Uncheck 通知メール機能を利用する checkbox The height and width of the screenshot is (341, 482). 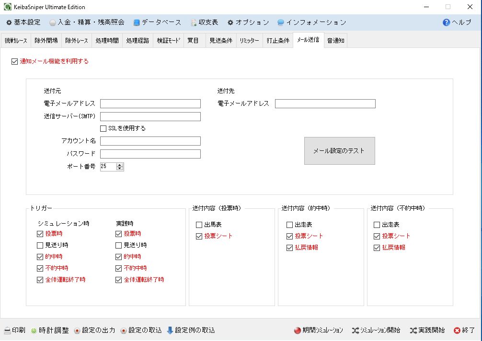[14, 61]
